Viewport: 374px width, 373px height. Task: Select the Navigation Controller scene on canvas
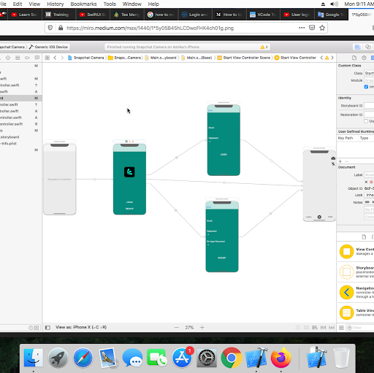click(60, 179)
